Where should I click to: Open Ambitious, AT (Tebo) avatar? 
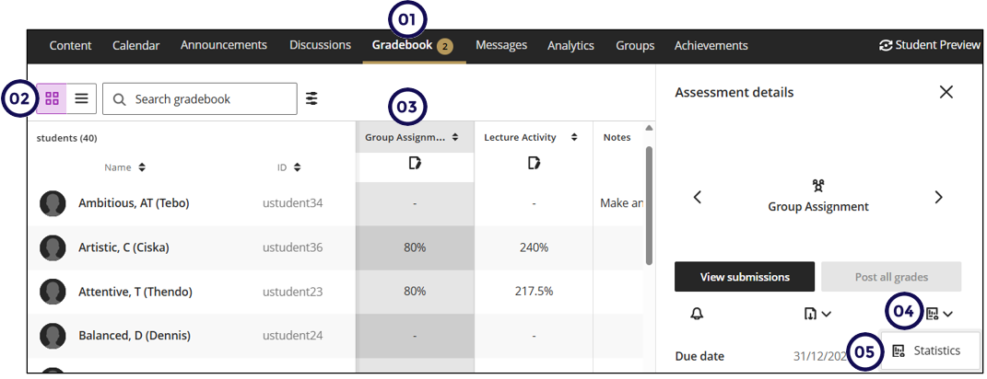pos(53,203)
